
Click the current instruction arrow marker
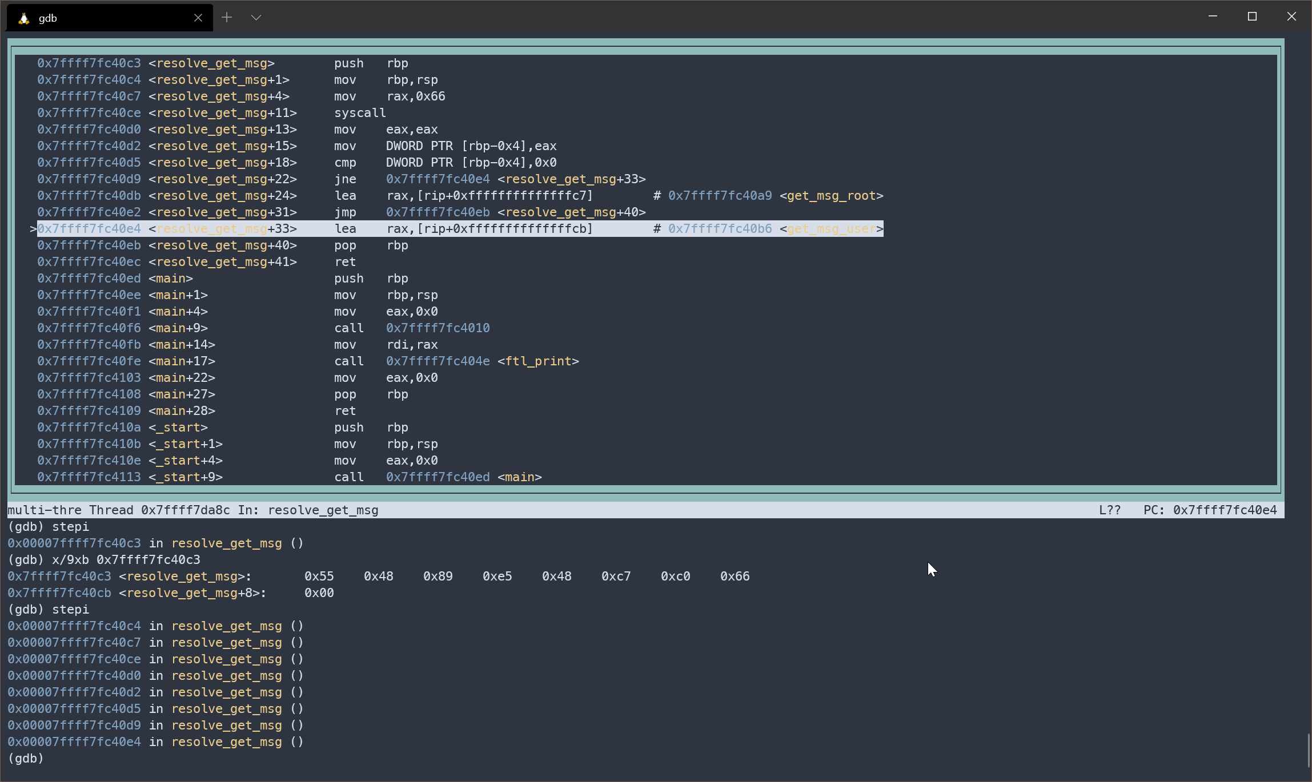pyautogui.click(x=33, y=229)
